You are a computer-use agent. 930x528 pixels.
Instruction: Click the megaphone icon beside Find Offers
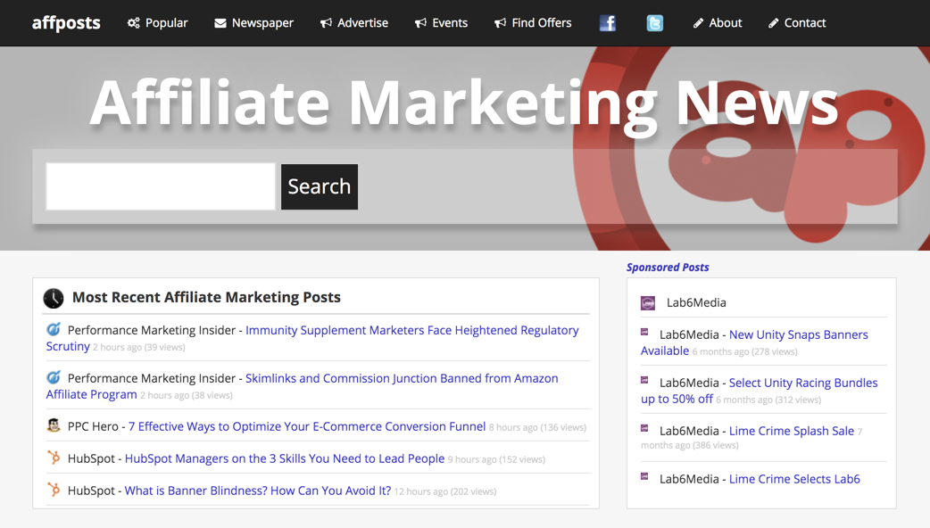pyautogui.click(x=500, y=23)
